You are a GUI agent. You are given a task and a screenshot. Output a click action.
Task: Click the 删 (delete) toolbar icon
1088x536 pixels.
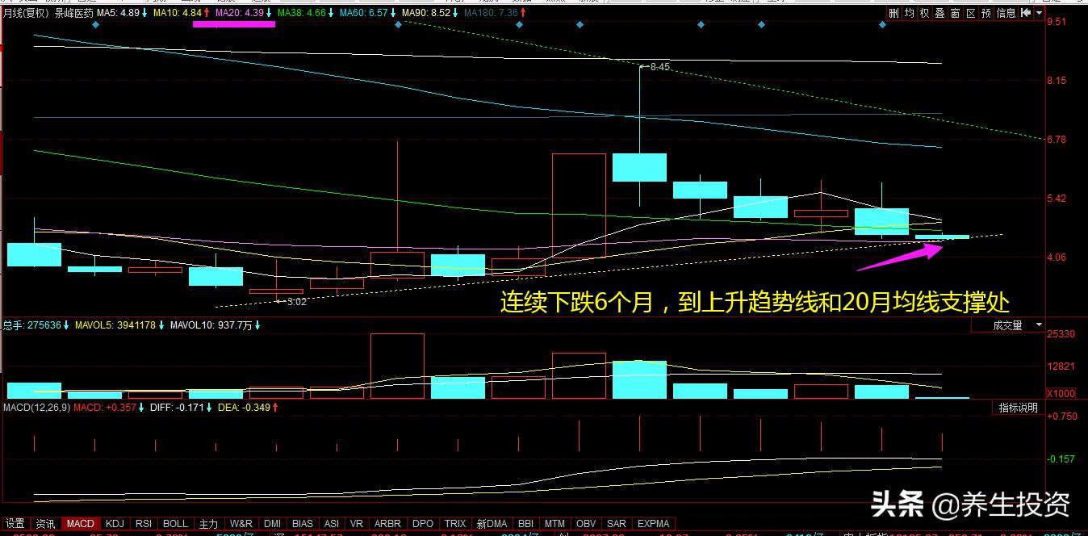click(893, 12)
